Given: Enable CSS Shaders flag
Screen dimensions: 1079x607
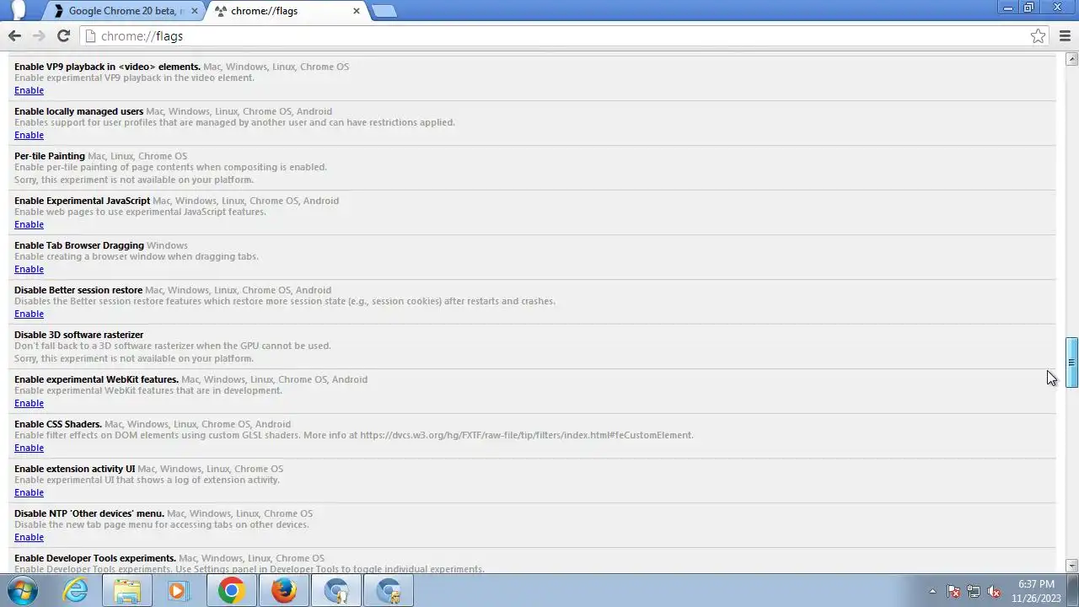Looking at the screenshot, I should click(x=29, y=448).
